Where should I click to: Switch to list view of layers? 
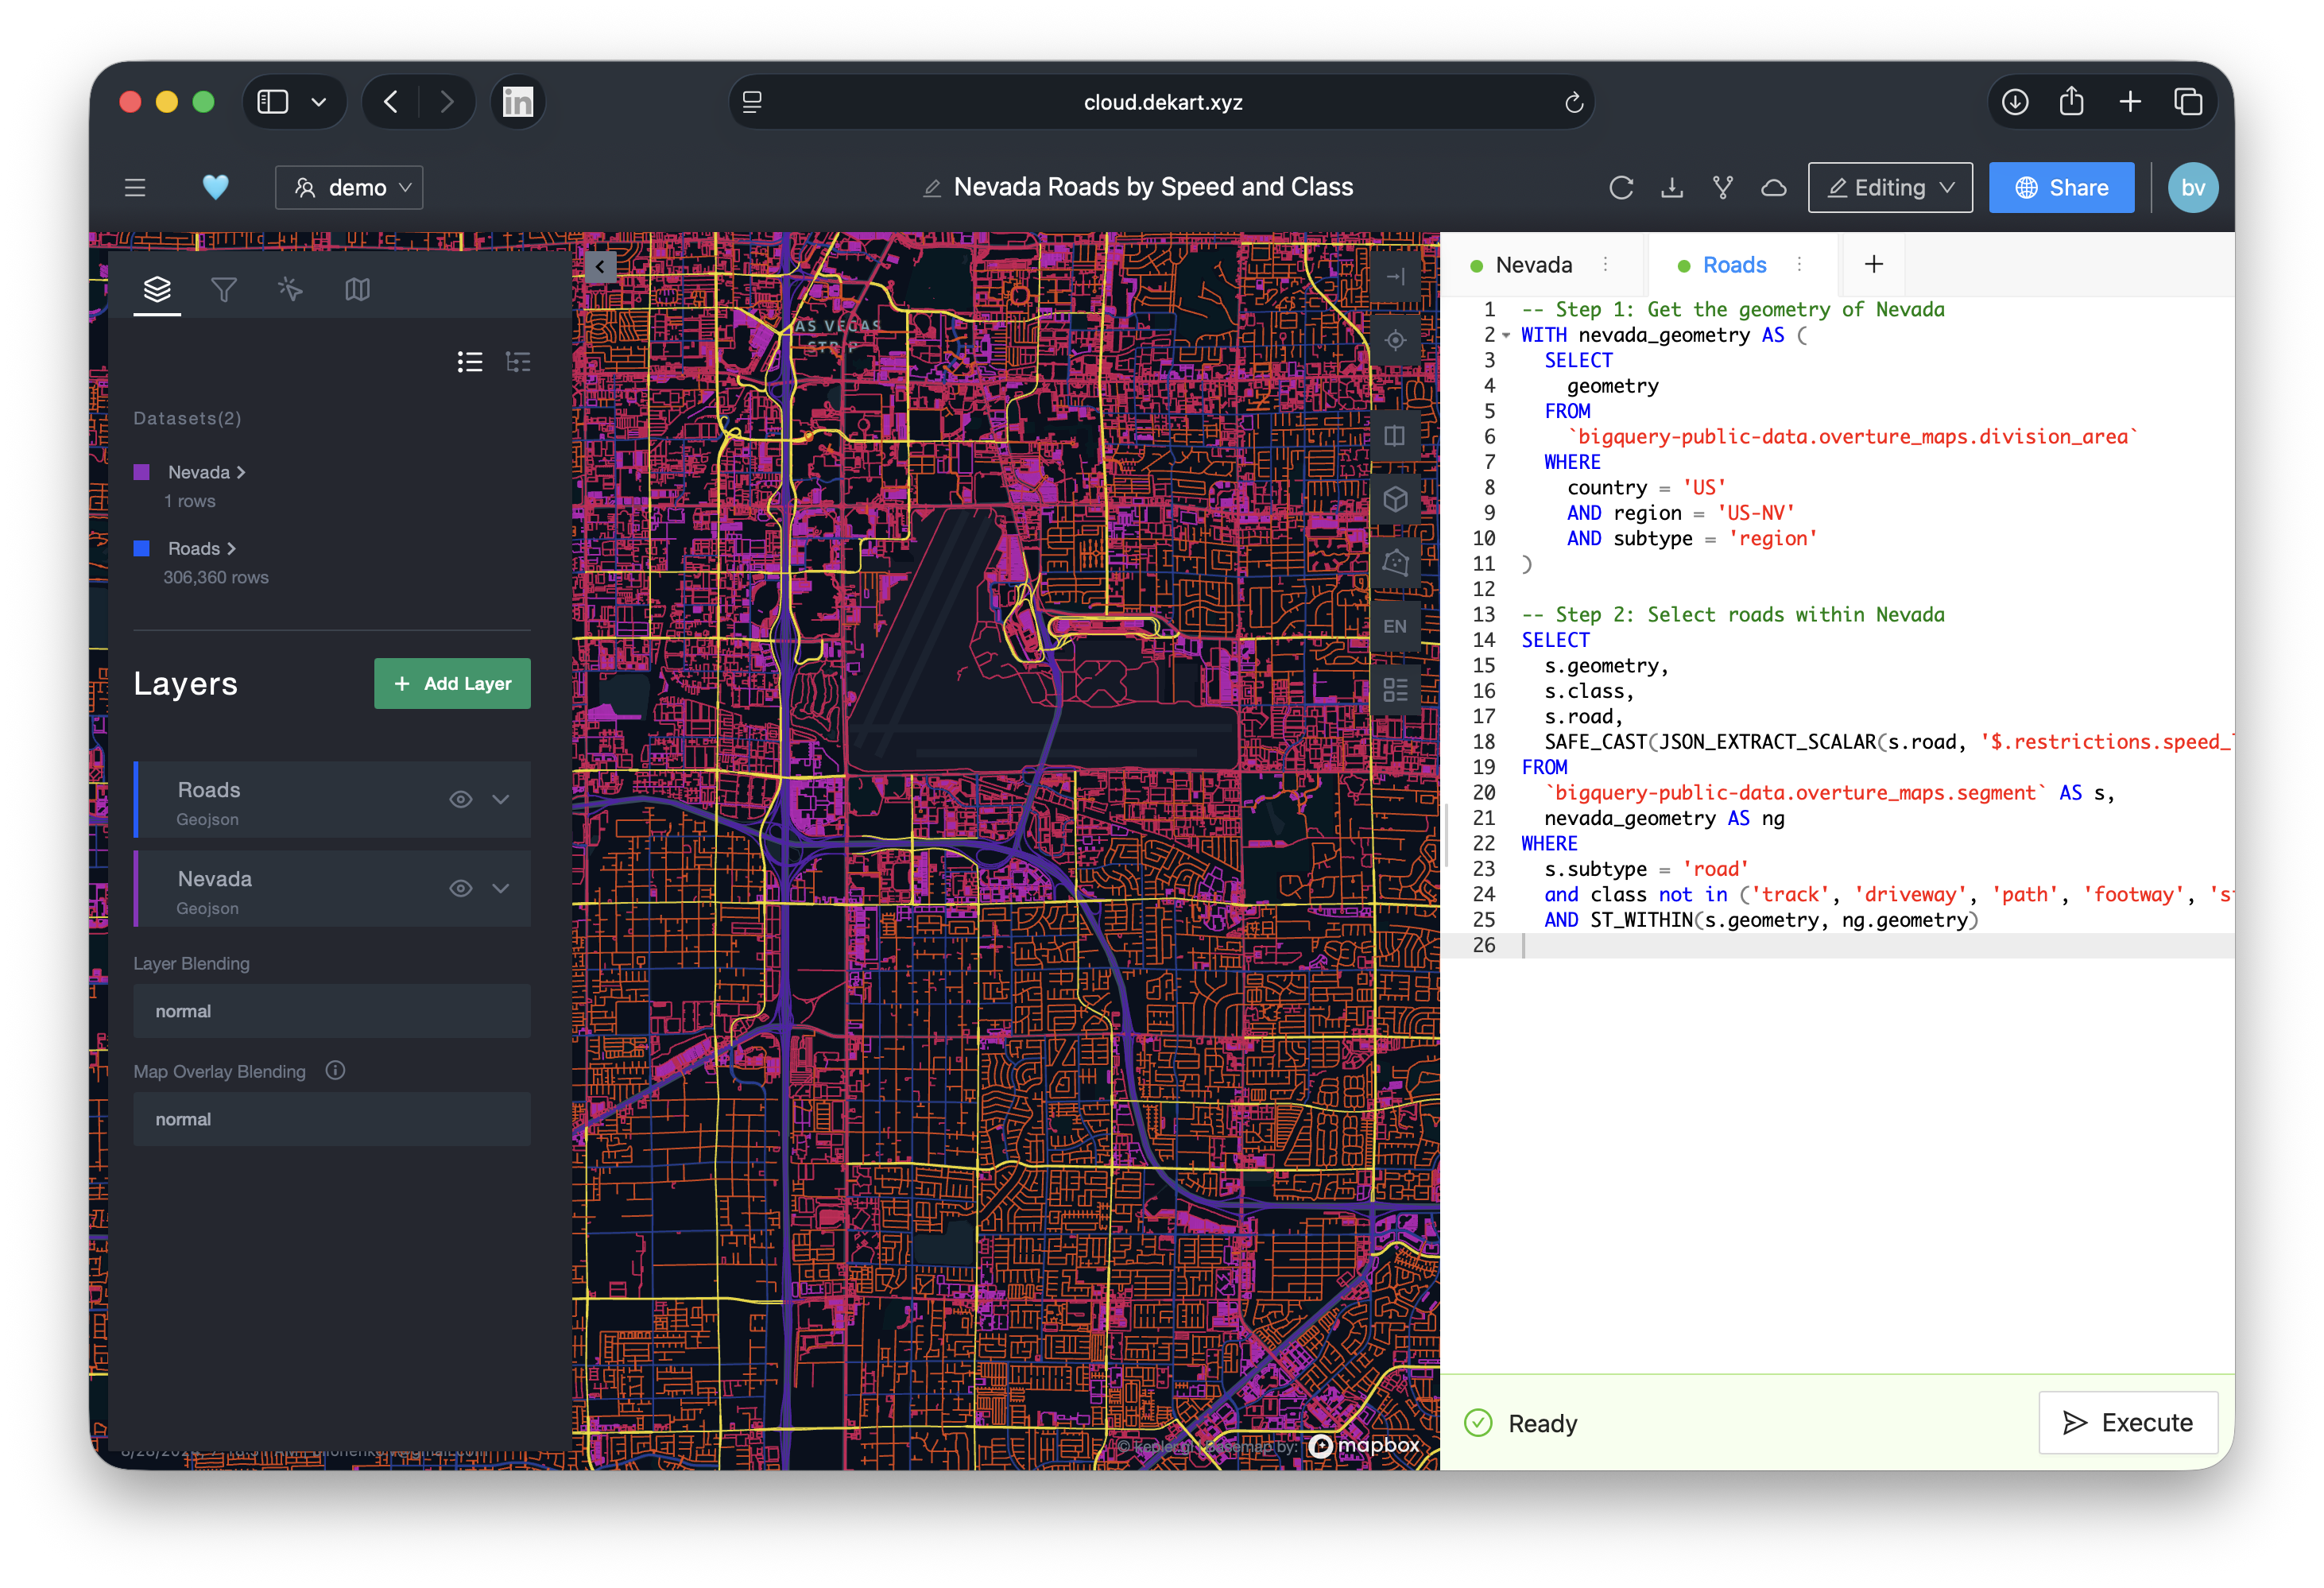point(470,362)
